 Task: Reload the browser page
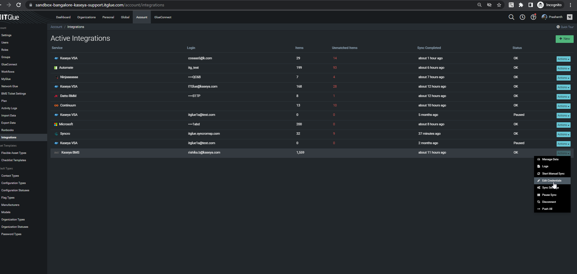(19, 5)
